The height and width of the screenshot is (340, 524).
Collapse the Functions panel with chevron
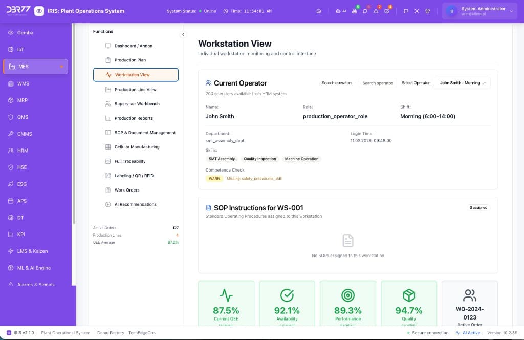tap(183, 34)
